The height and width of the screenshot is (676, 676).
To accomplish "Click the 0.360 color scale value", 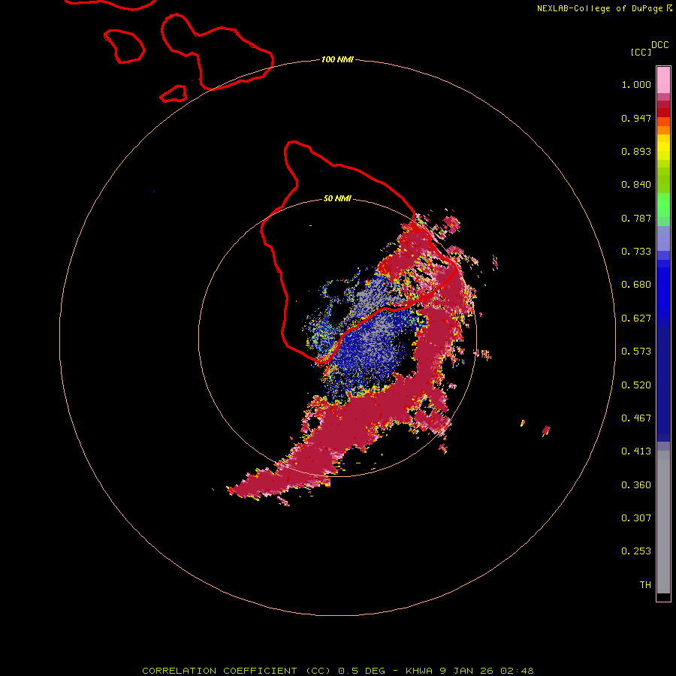I will [x=636, y=485].
